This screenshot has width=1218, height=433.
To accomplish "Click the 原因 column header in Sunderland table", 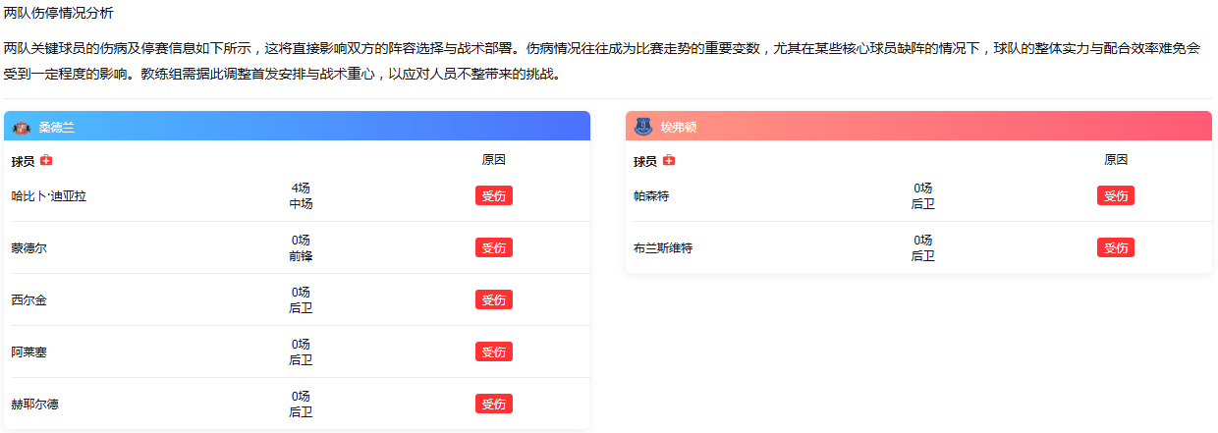I will (x=493, y=160).
